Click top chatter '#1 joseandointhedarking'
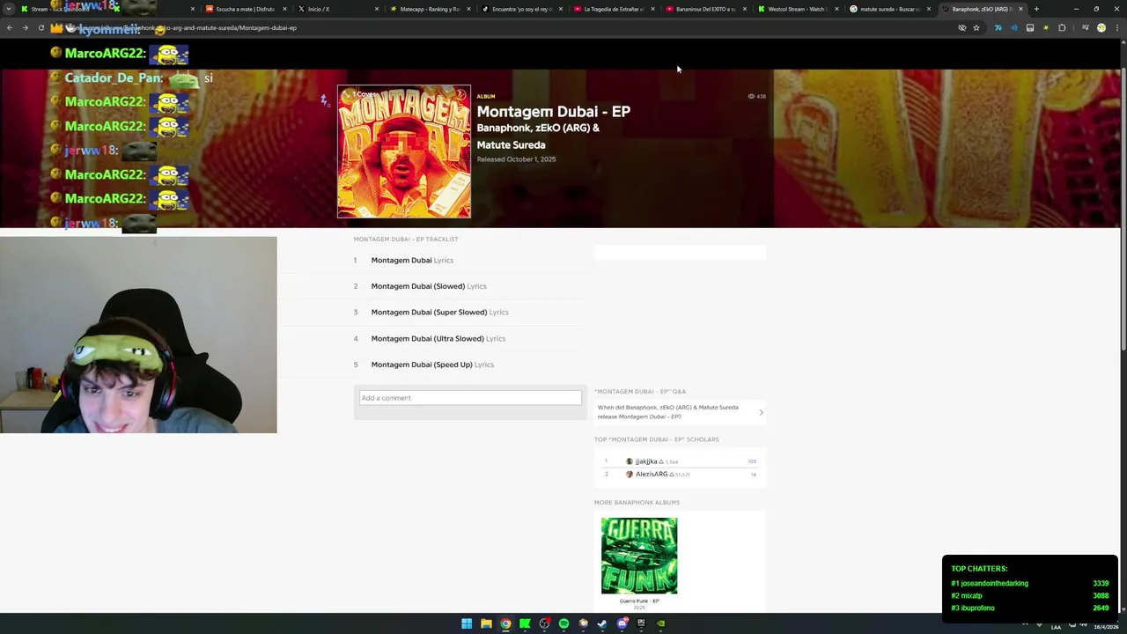The width and height of the screenshot is (1127, 634). pos(990,583)
